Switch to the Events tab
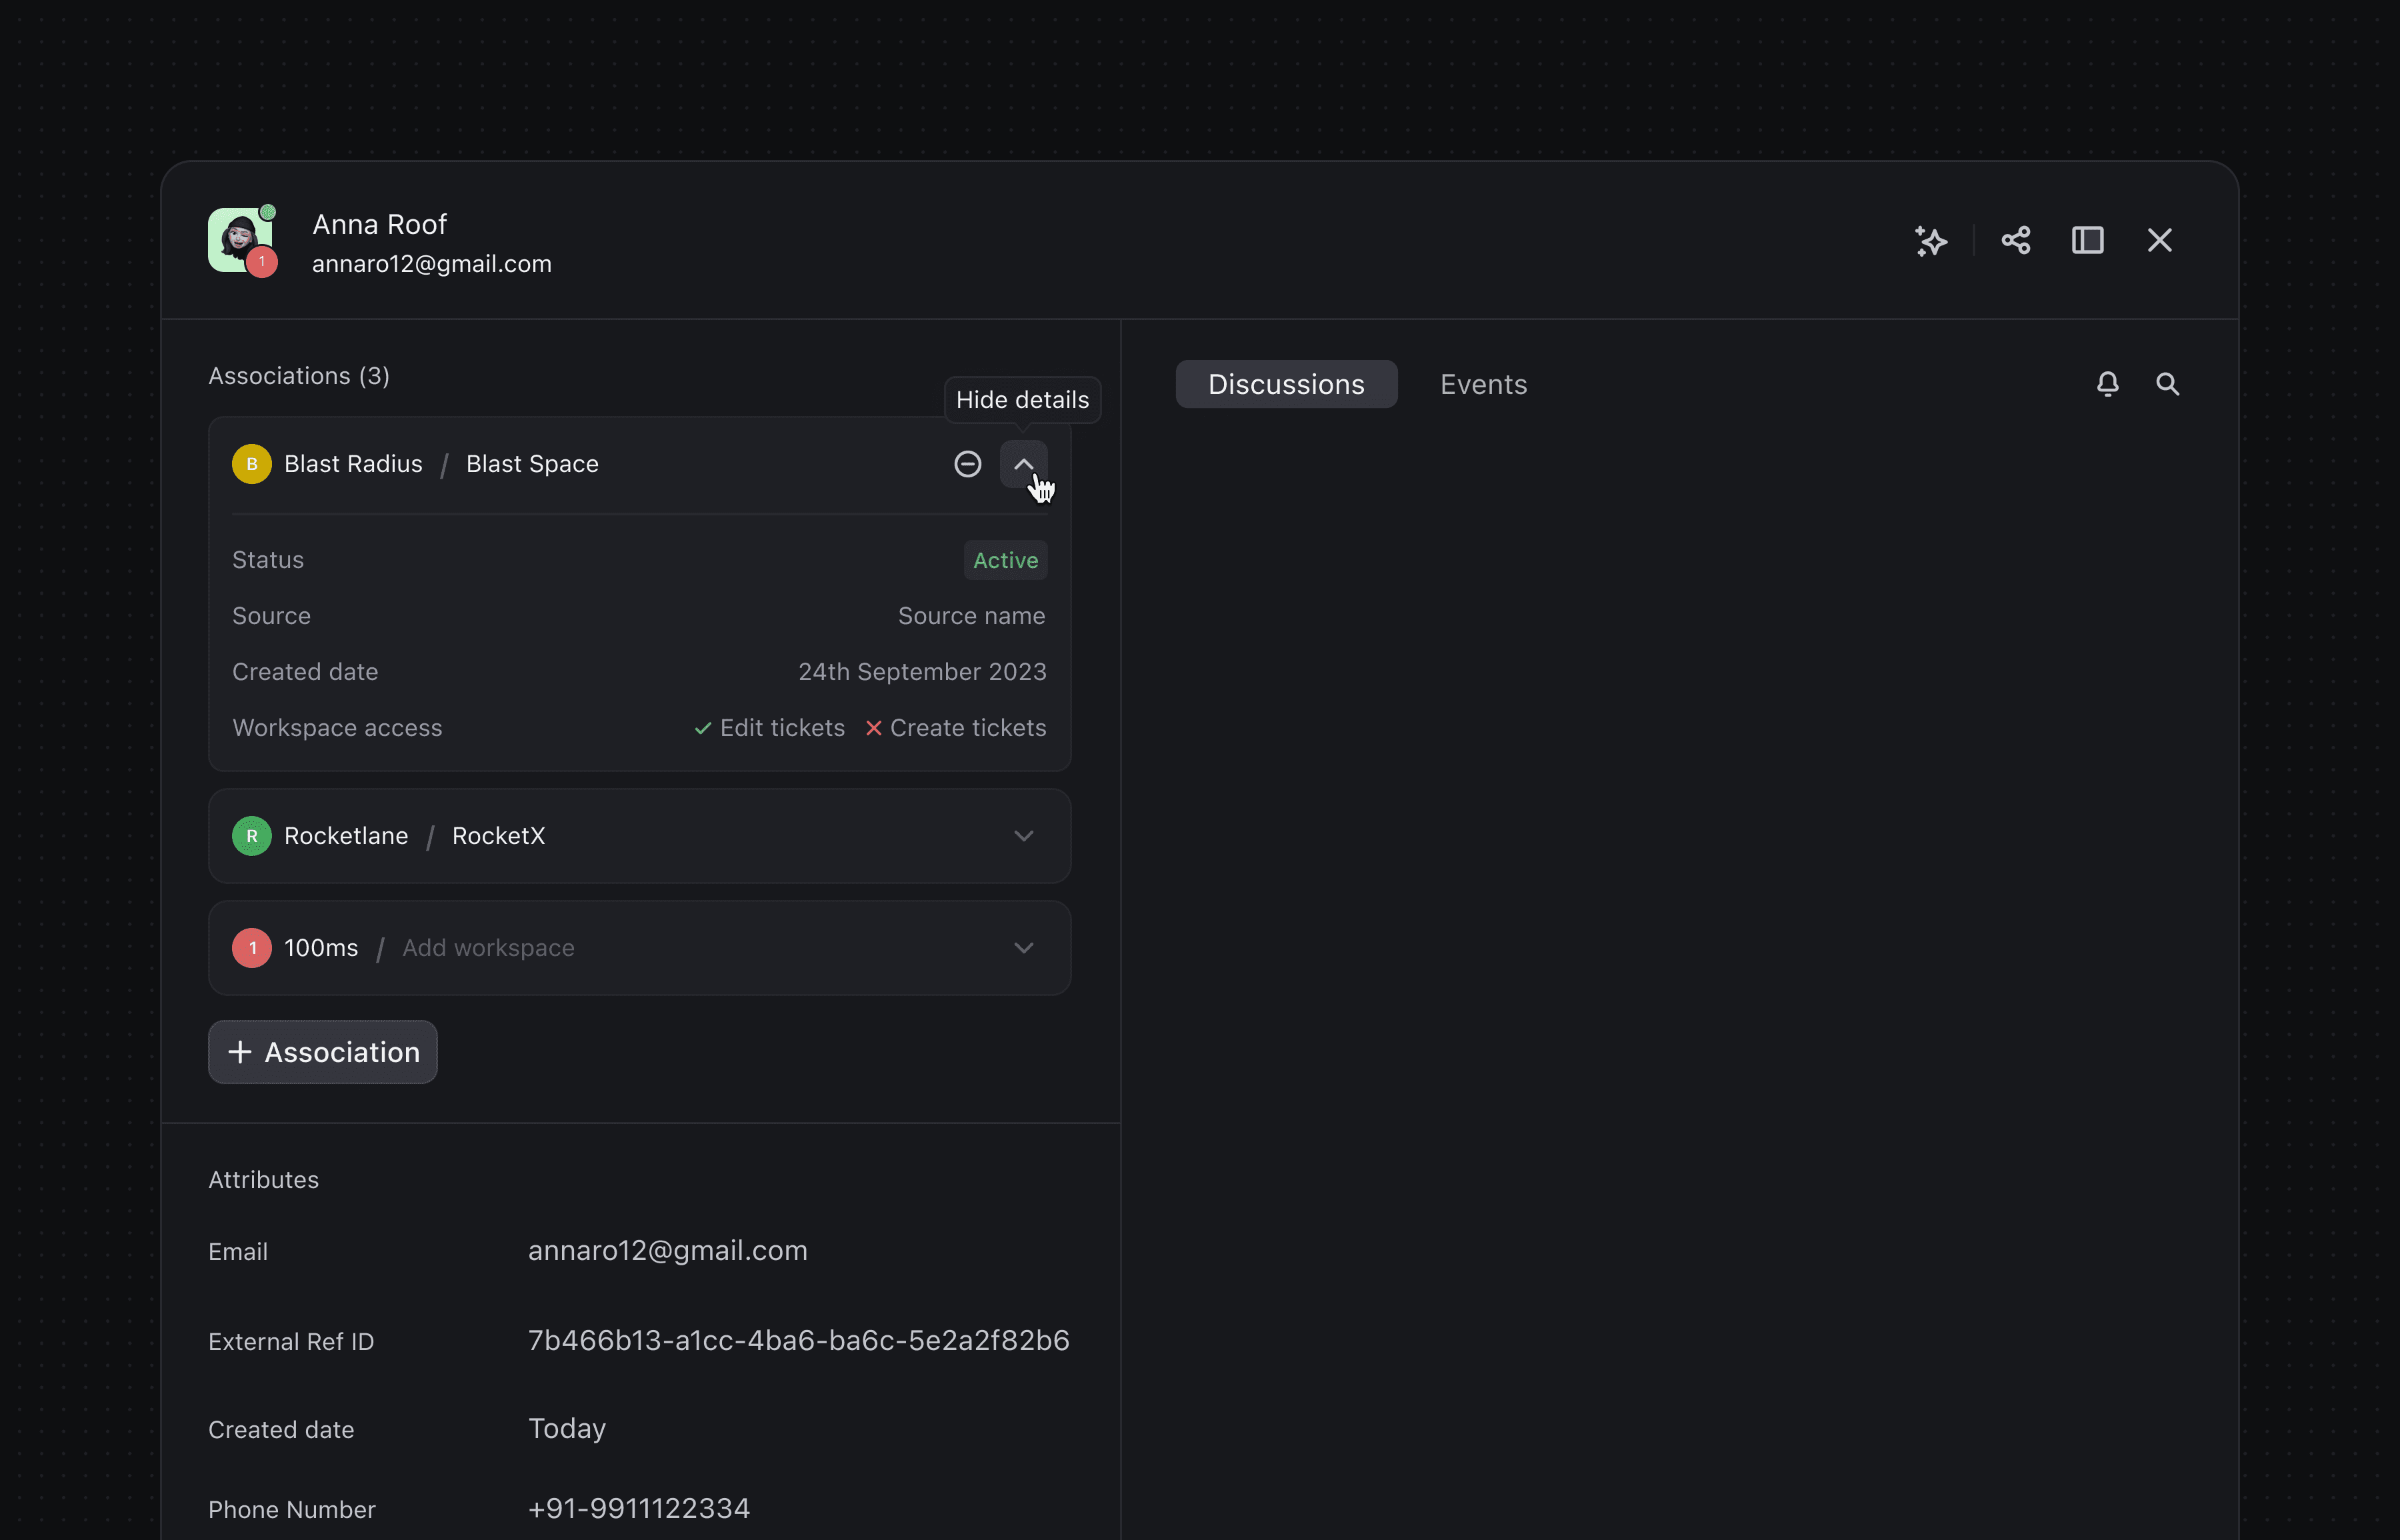This screenshot has height=1540, width=2400. pos(1483,385)
